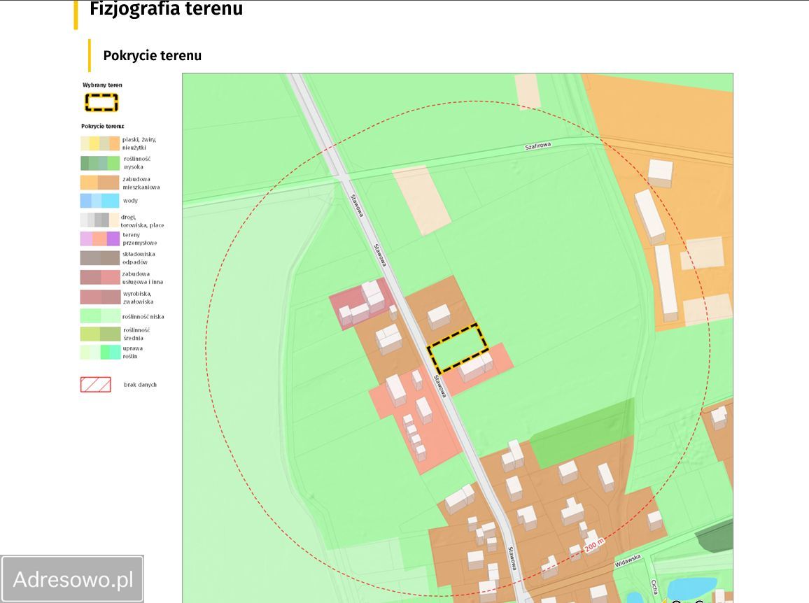This screenshot has width=809, height=603.
Task: Click the 'brak danych' hatched pattern symbol
Action: pos(96,383)
